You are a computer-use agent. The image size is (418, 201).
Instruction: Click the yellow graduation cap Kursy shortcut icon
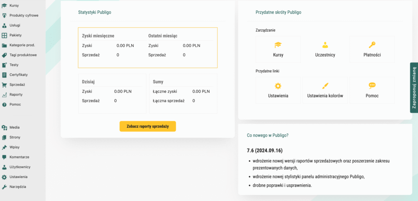pyautogui.click(x=278, y=45)
